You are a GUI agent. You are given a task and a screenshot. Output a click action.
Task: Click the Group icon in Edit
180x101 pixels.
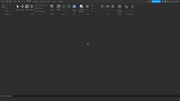pos(92,5)
